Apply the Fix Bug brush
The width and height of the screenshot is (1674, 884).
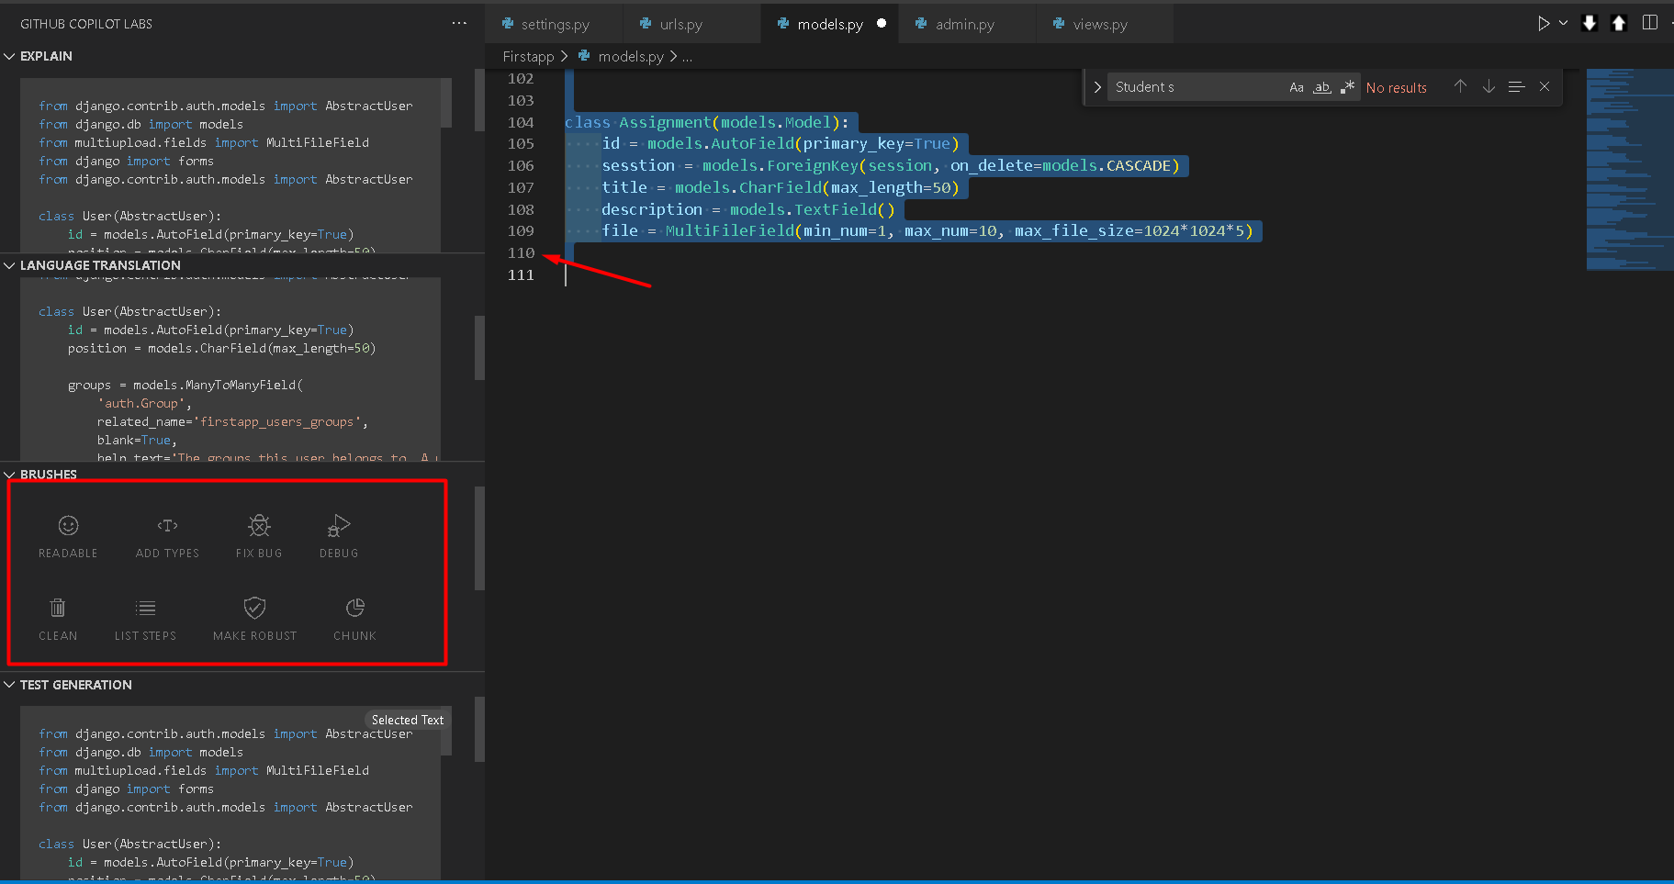coord(259,537)
